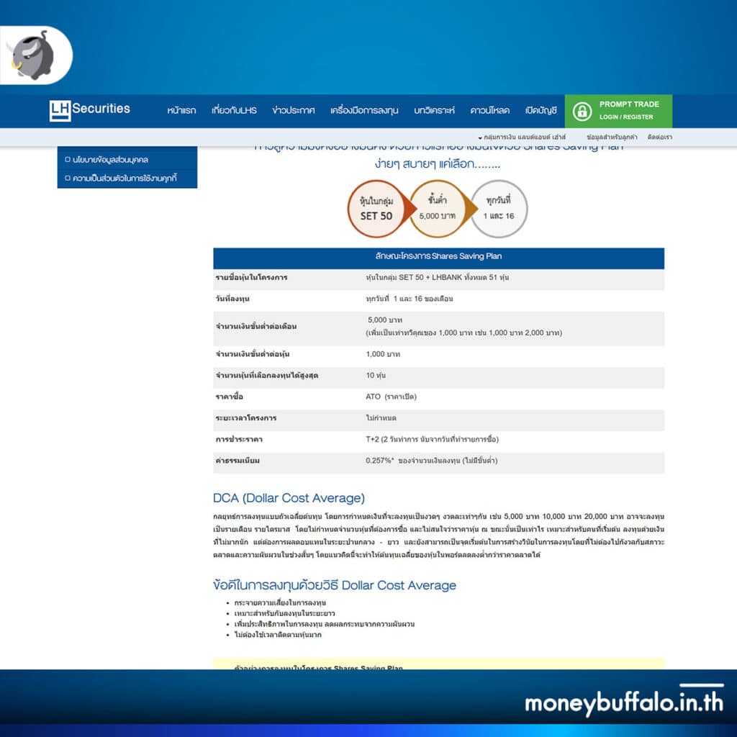
Task: Open the เกี่ยวกับLHS menu
Action: click(x=234, y=111)
